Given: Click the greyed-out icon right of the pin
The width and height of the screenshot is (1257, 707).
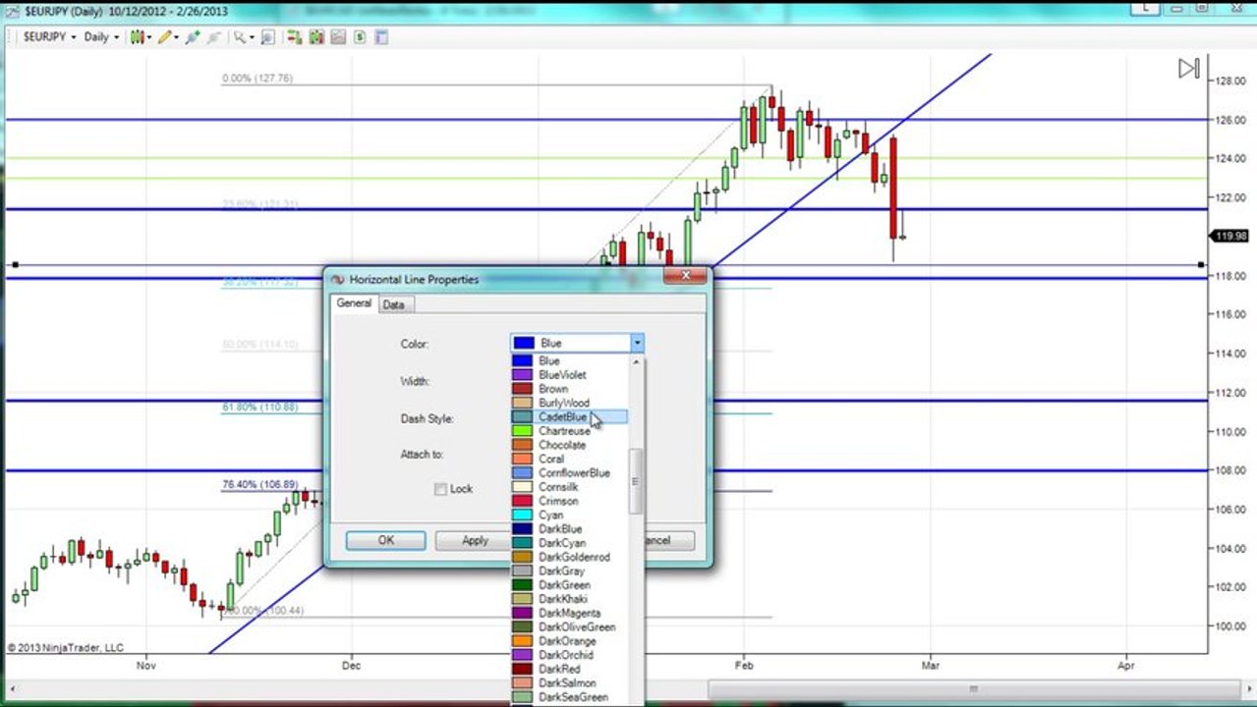Looking at the screenshot, I should (213, 37).
